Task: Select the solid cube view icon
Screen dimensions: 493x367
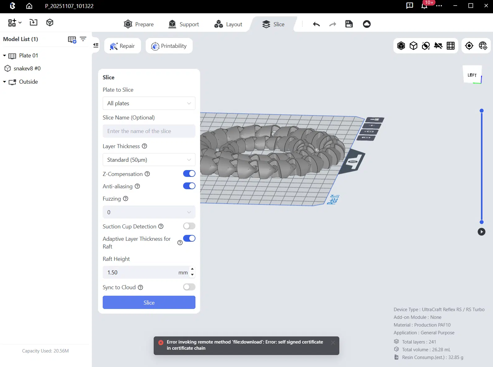Action: (x=401, y=46)
